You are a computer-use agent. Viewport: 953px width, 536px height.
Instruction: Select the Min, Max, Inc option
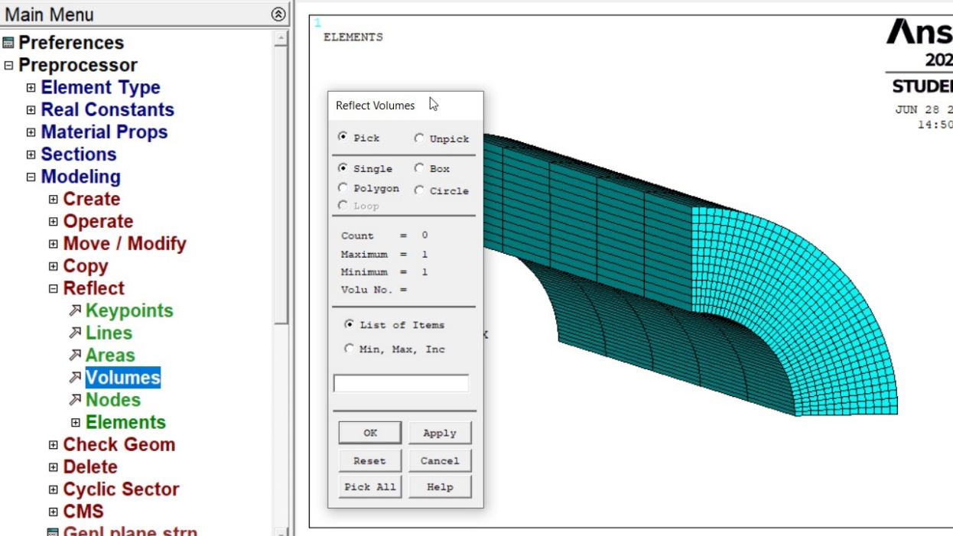[350, 349]
